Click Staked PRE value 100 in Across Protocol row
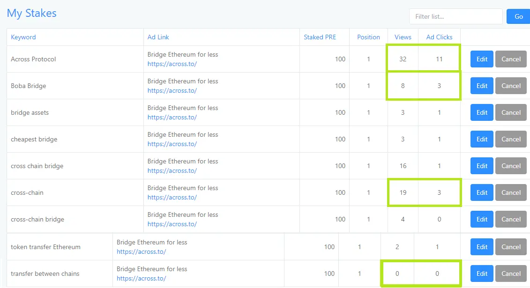The width and height of the screenshot is (530, 288). coord(340,59)
